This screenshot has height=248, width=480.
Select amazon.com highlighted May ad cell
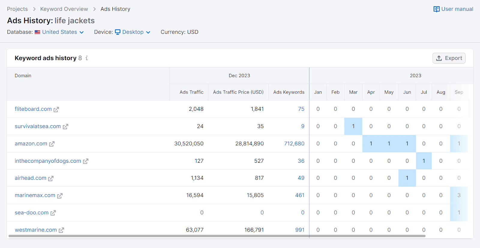[389, 144]
